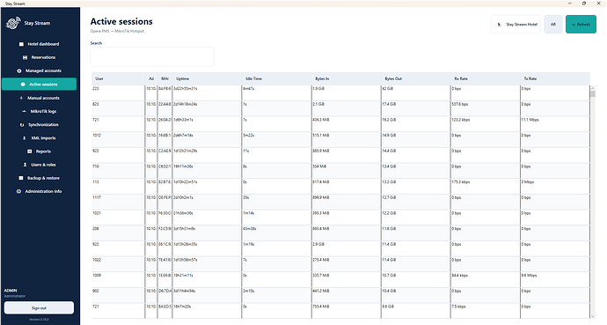Click Rx Rate value 175.3 kbps

pyautogui.click(x=461, y=182)
